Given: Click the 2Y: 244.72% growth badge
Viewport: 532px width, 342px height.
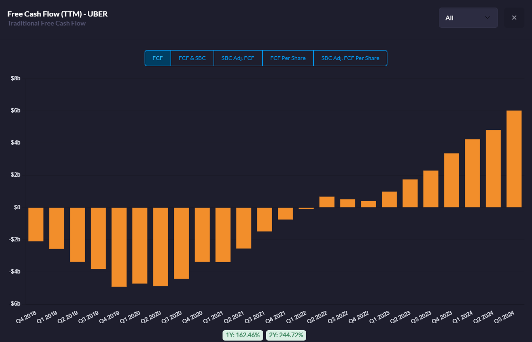Looking at the screenshot, I should [286, 335].
